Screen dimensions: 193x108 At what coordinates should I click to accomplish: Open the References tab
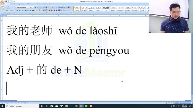tap(30, 4)
